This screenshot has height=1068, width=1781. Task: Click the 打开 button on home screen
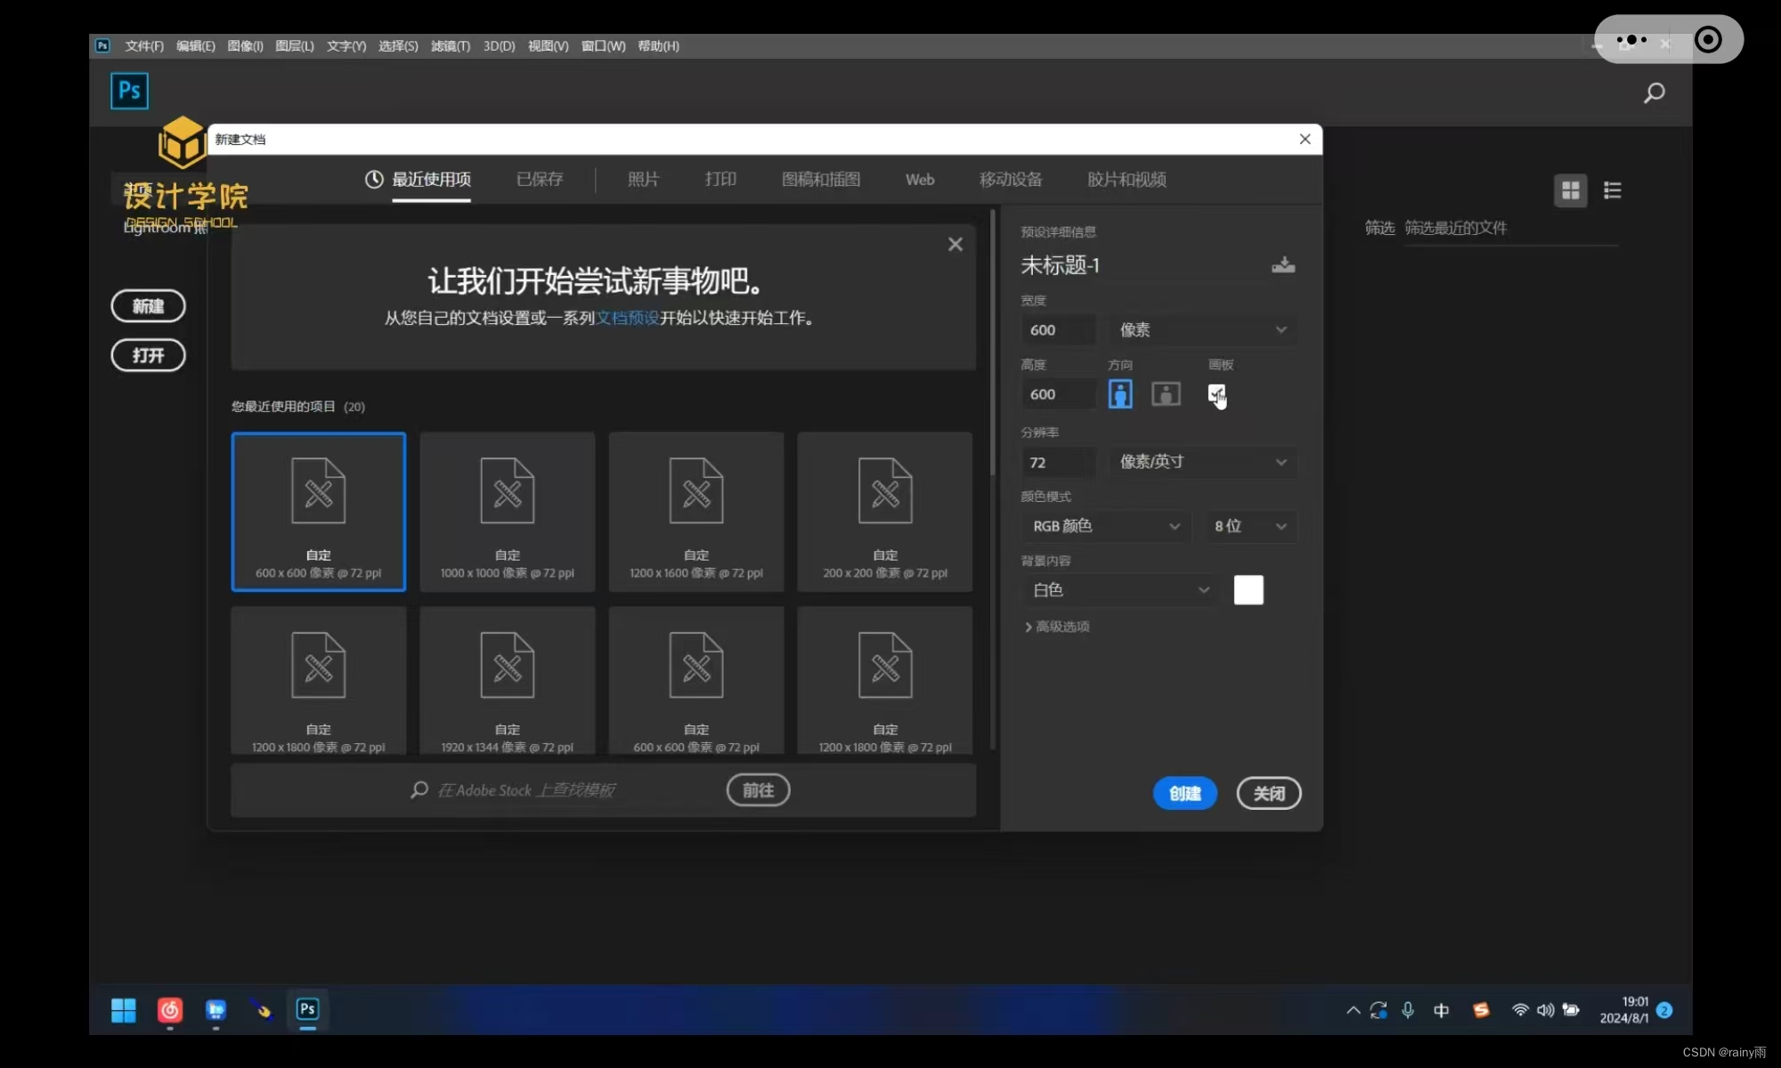click(x=148, y=355)
